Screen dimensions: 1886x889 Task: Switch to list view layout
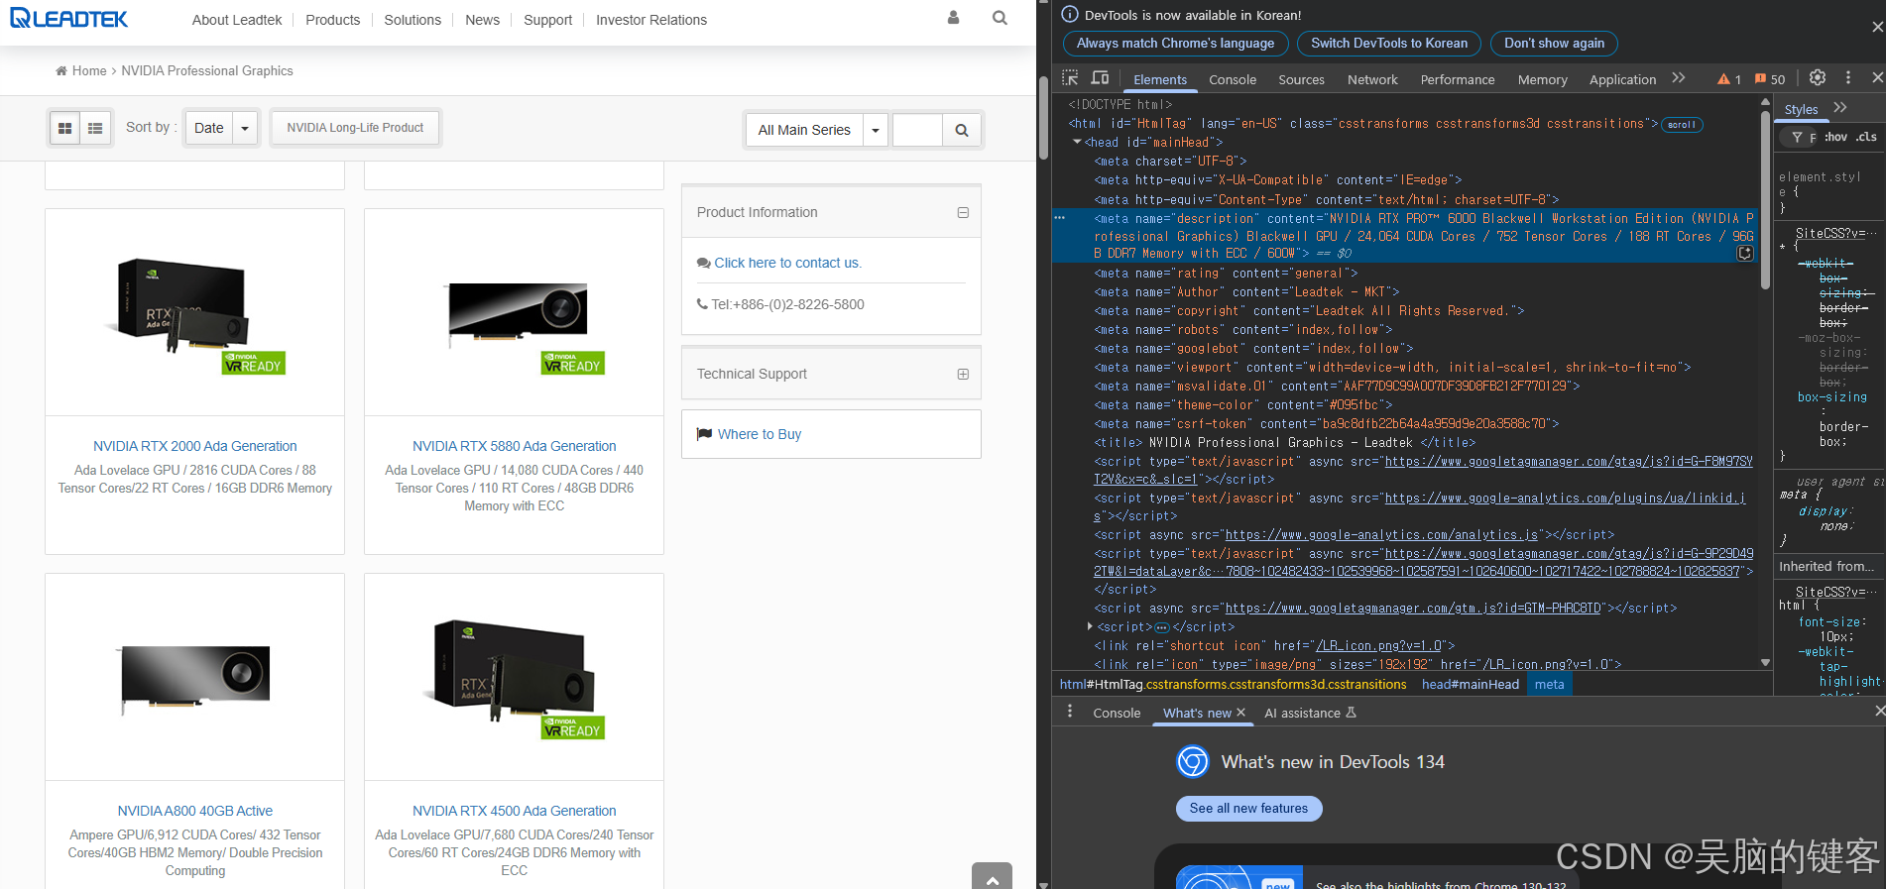pyautogui.click(x=95, y=128)
